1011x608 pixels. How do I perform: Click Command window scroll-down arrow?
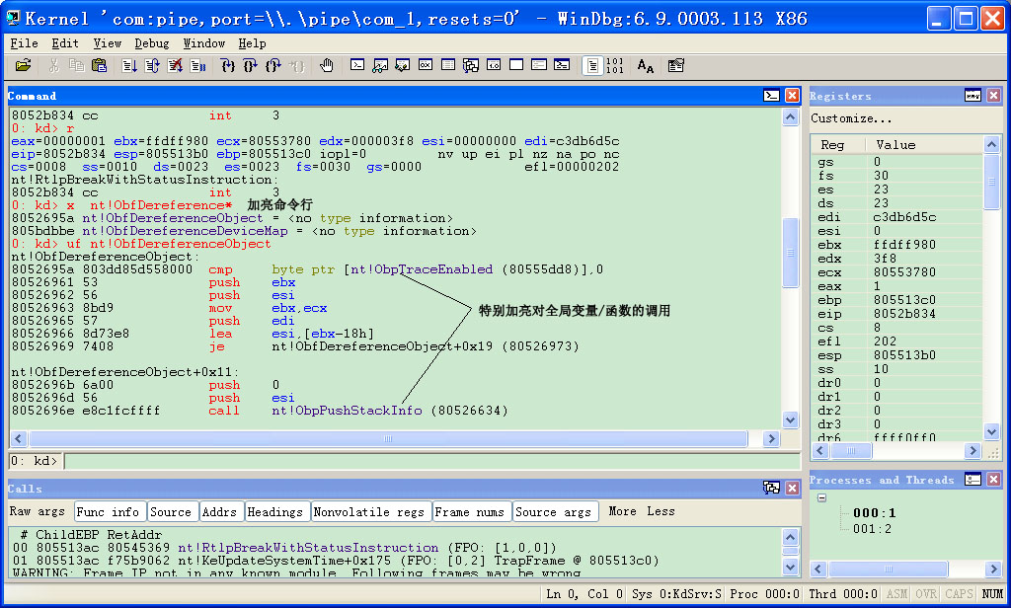791,420
